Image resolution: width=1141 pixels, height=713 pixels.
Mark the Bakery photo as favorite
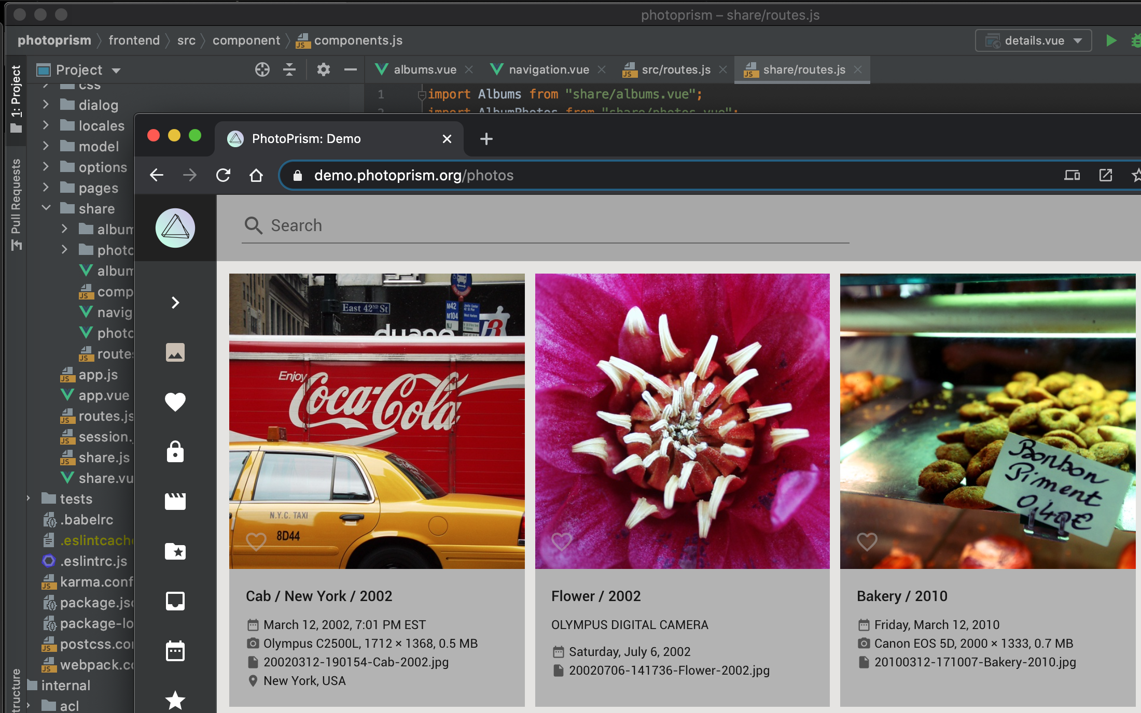tap(867, 542)
